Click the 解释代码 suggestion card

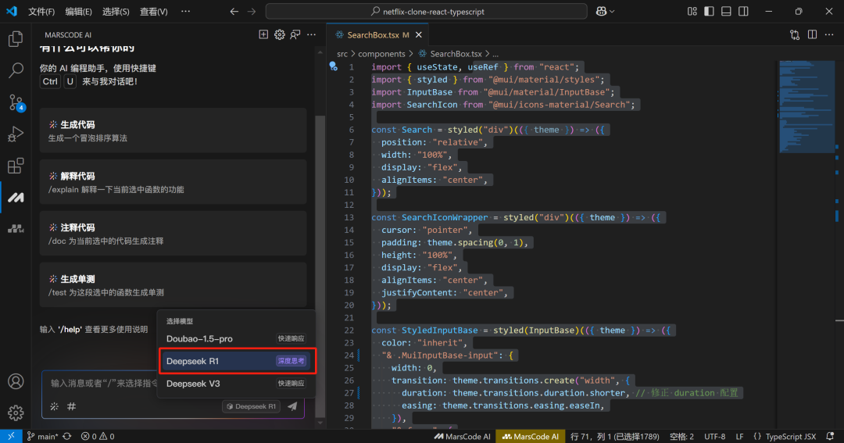tap(173, 181)
